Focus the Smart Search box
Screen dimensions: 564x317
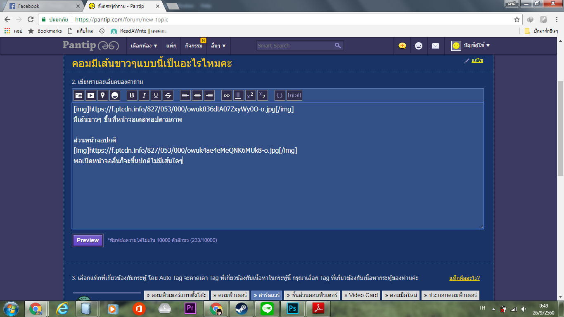[x=295, y=45]
